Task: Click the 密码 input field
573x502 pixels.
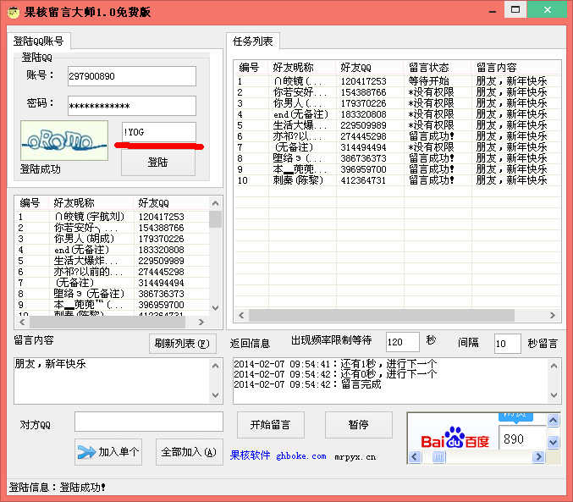Action: [x=132, y=106]
